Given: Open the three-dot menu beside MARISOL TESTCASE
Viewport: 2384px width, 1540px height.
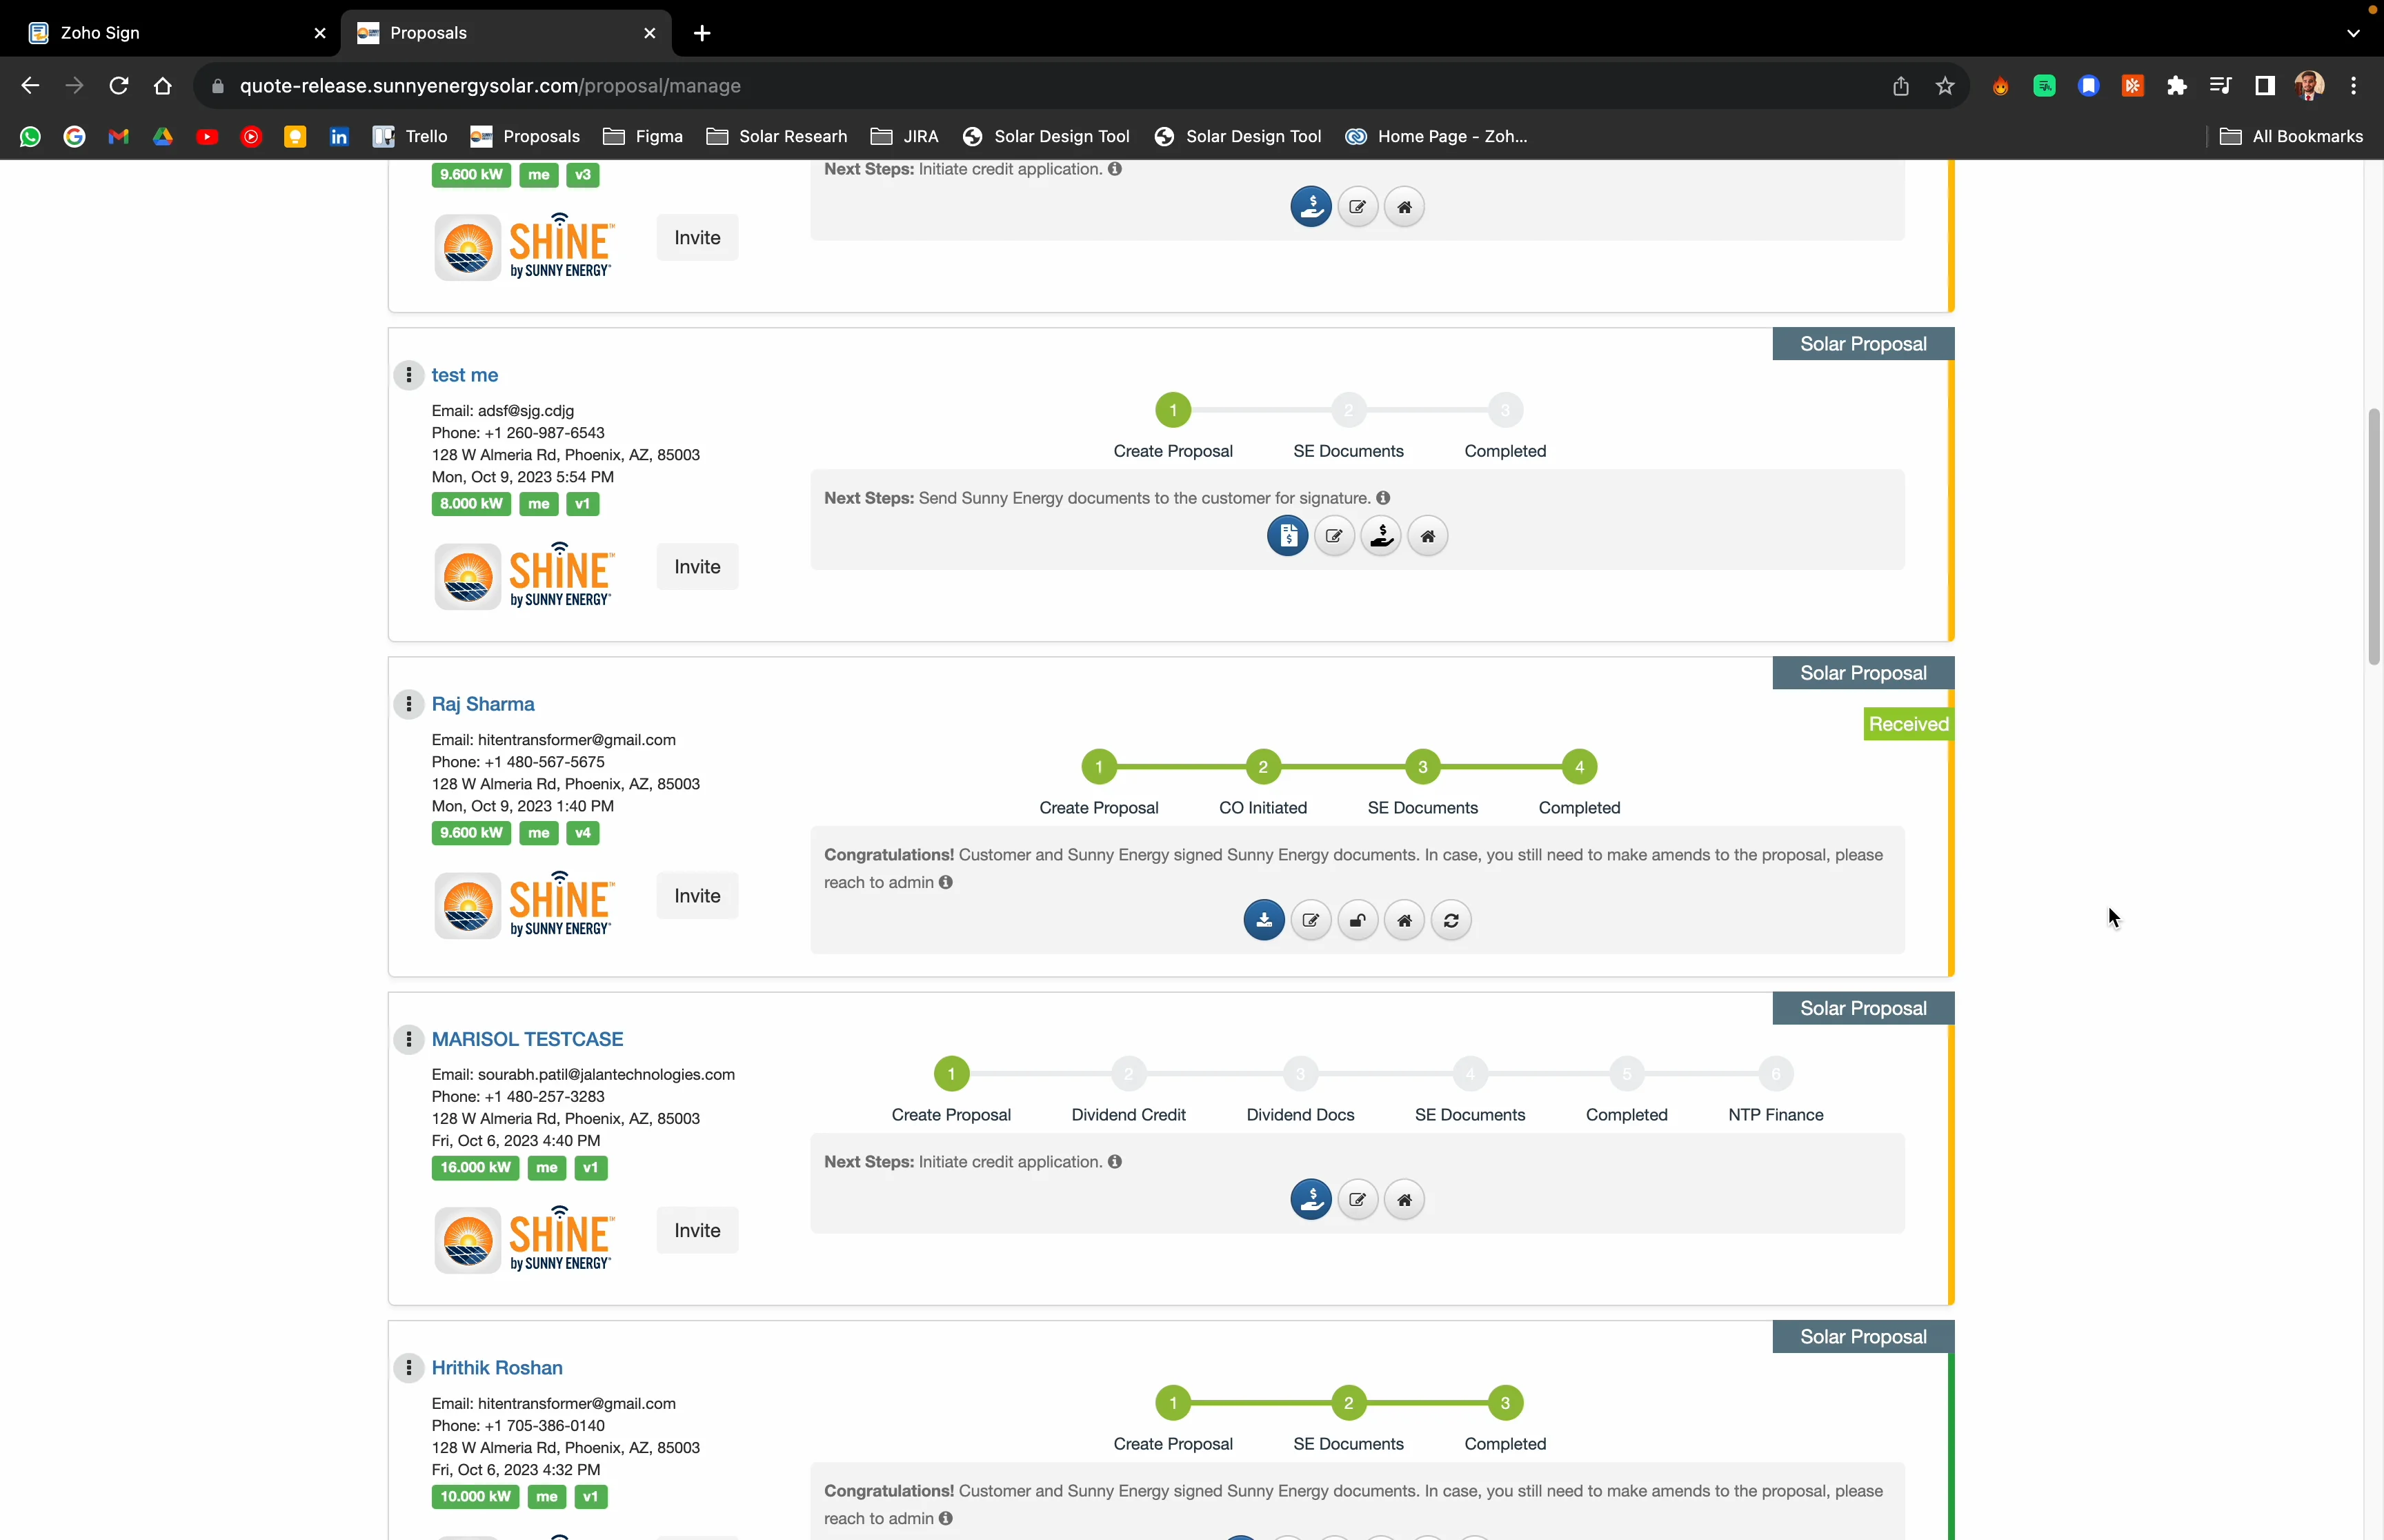Looking at the screenshot, I should (x=410, y=1039).
